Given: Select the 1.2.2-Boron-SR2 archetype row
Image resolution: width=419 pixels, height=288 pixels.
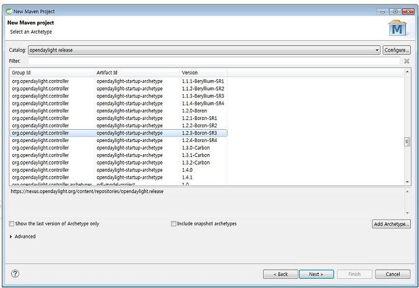Looking at the screenshot, I should click(118, 126).
